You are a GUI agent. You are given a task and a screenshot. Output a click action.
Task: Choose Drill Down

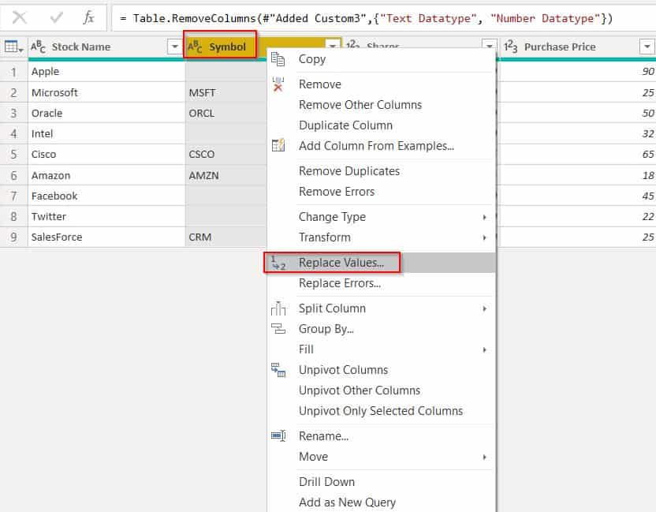[326, 482]
